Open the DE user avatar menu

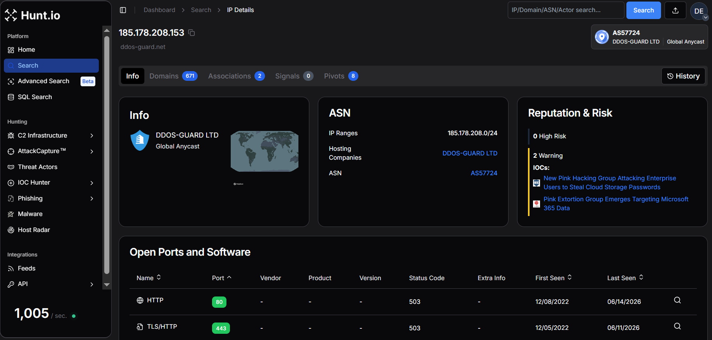click(699, 11)
